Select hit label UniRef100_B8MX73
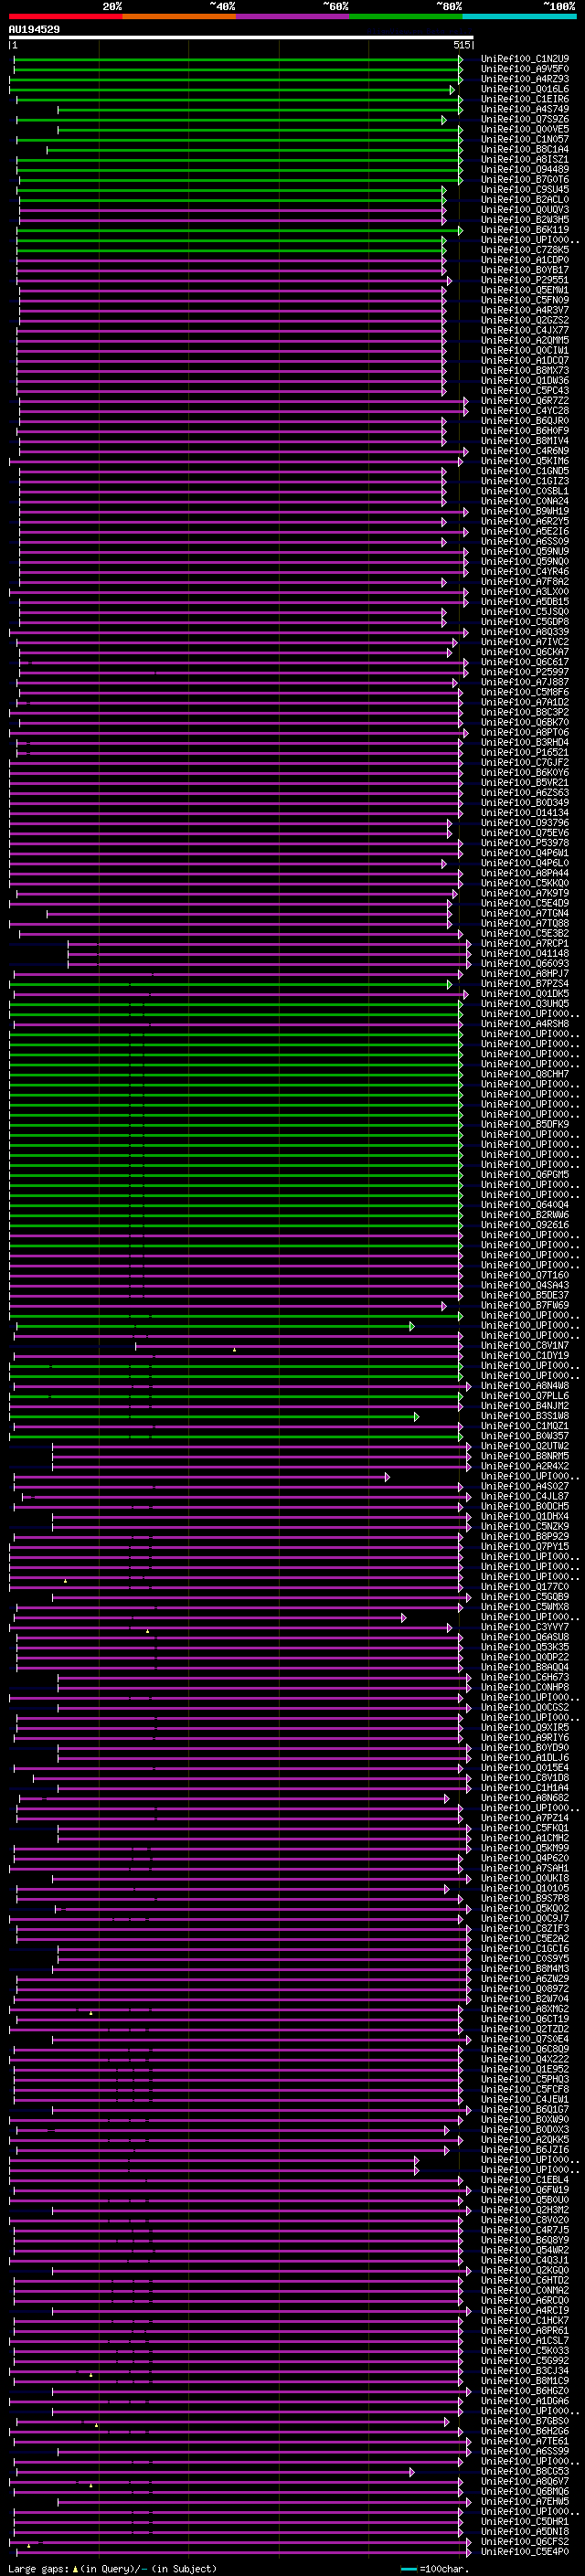This screenshot has height=2576, width=585. pos(525,371)
